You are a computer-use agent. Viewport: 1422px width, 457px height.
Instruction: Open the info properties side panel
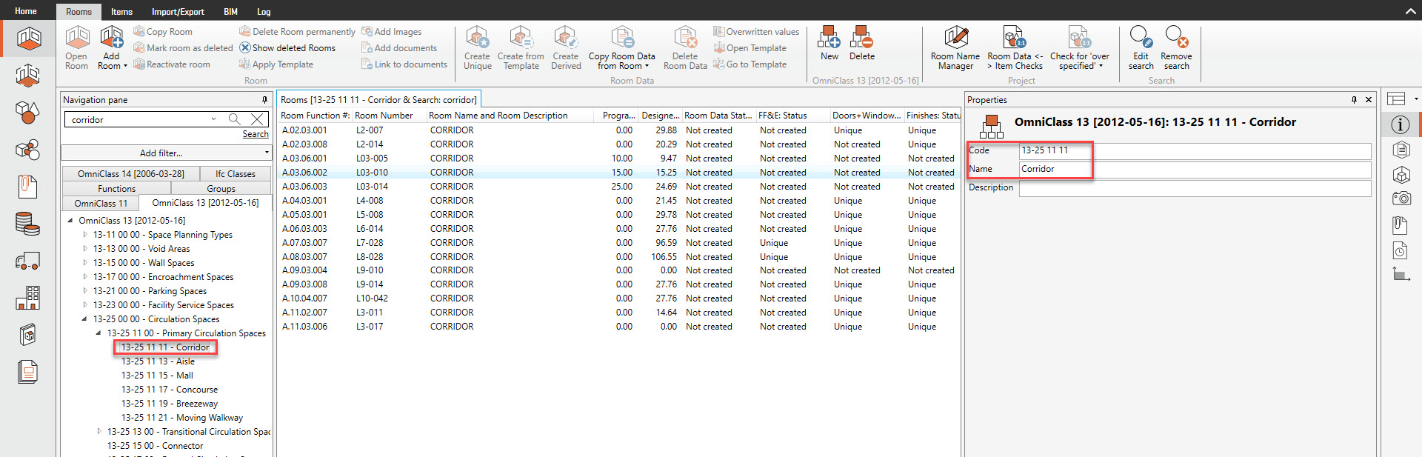coord(1400,124)
